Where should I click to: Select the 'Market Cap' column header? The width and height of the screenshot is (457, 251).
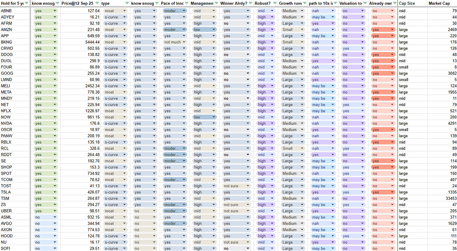tap(442, 3)
